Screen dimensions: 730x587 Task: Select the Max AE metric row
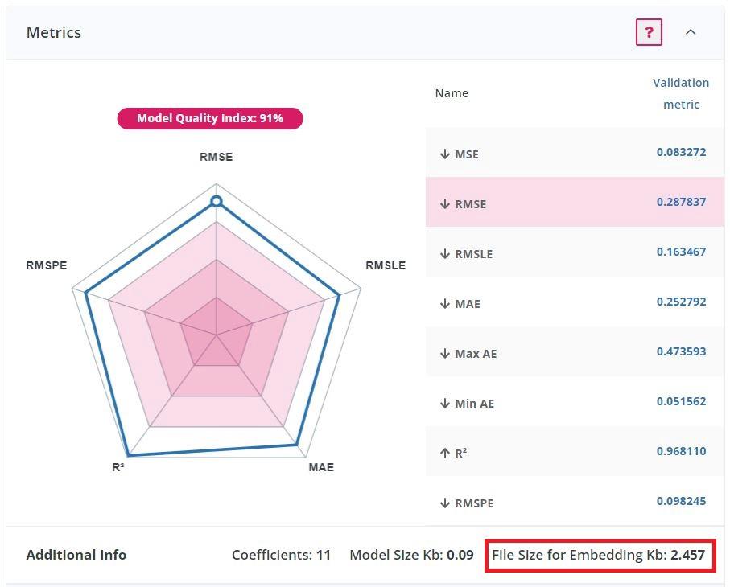click(x=575, y=352)
